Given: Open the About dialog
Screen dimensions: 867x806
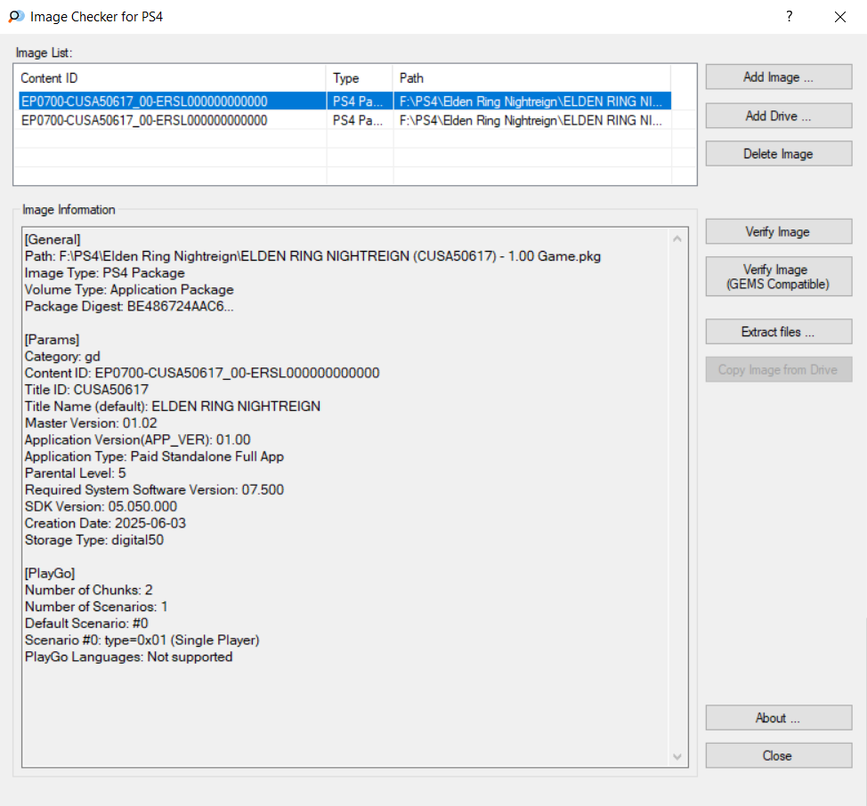Looking at the screenshot, I should [x=778, y=718].
